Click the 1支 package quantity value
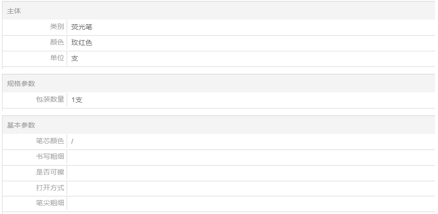This screenshot has height=214, width=438. (77, 100)
